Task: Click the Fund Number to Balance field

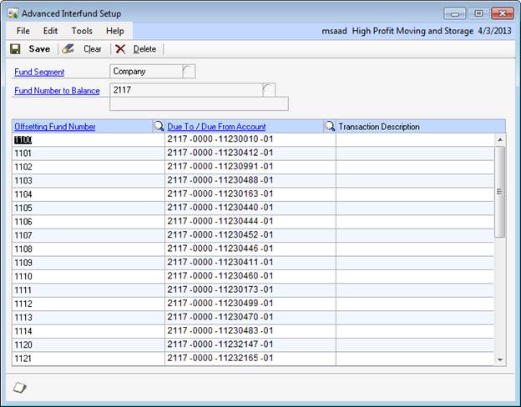Action: point(185,89)
